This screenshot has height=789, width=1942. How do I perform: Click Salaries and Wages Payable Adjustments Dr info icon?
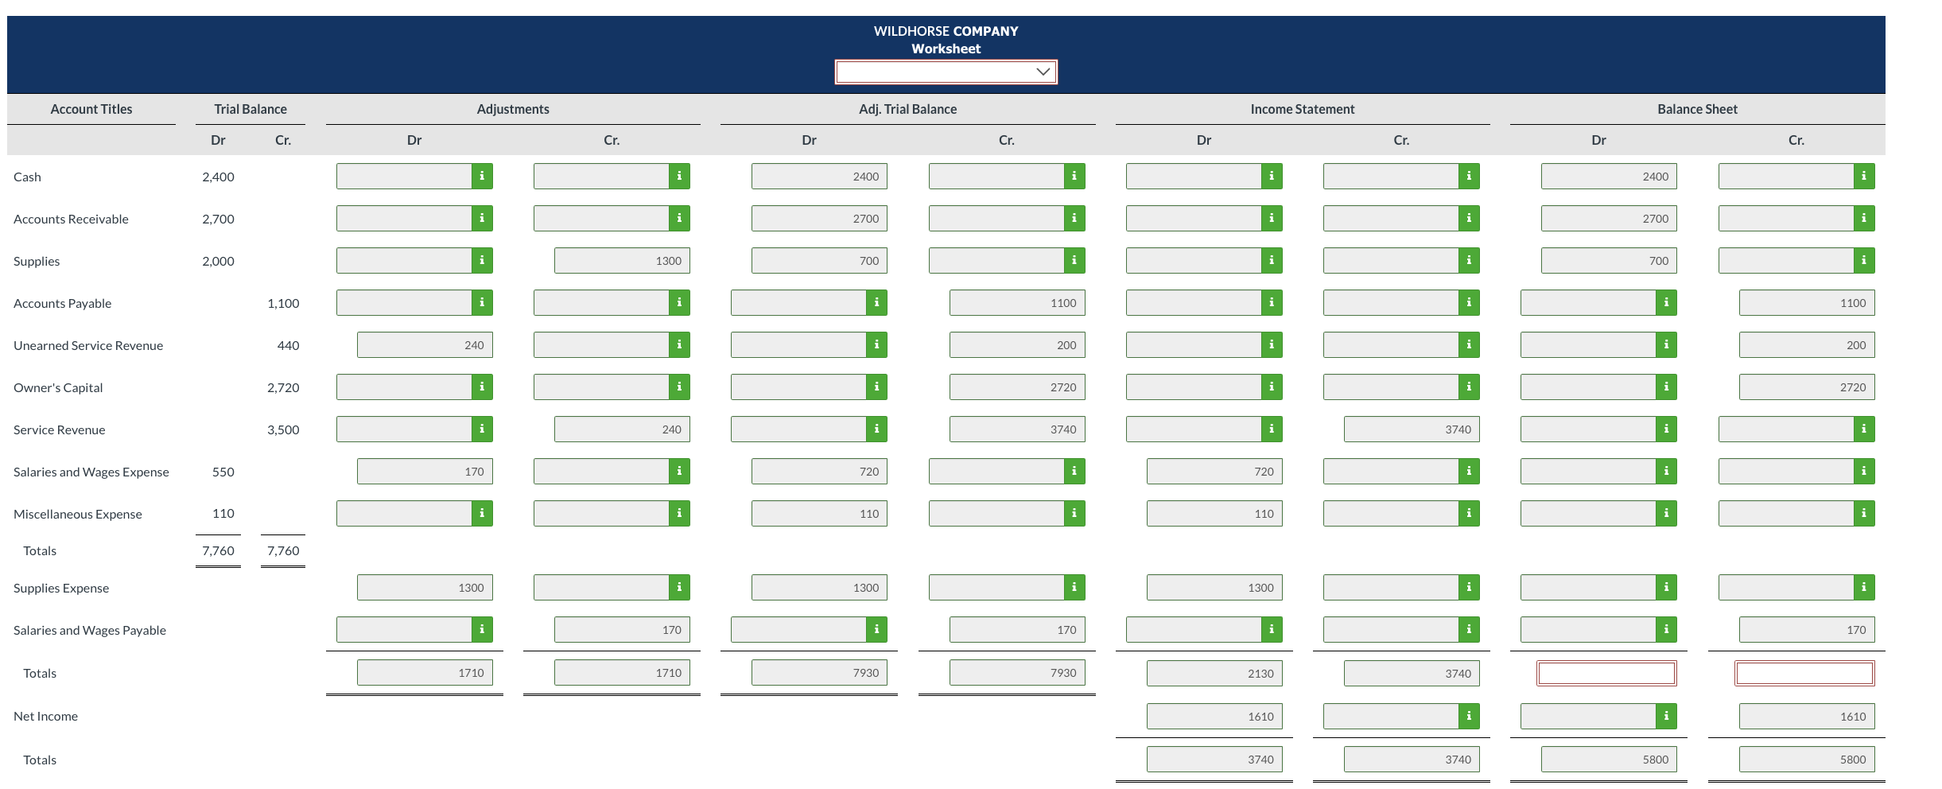coord(482,629)
